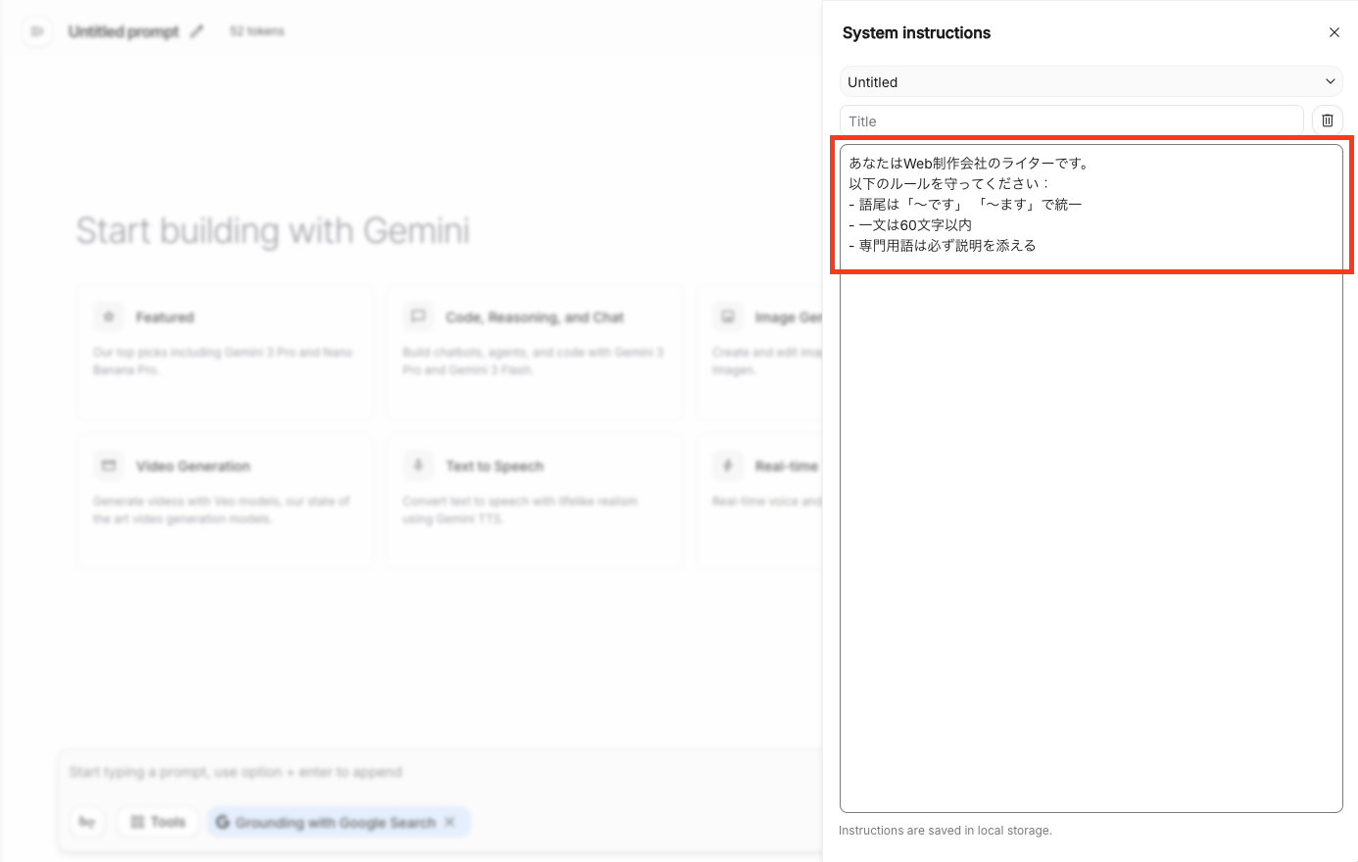The height and width of the screenshot is (862, 1358).
Task: Remove the Grounding with Google Search chip
Action: point(450,822)
